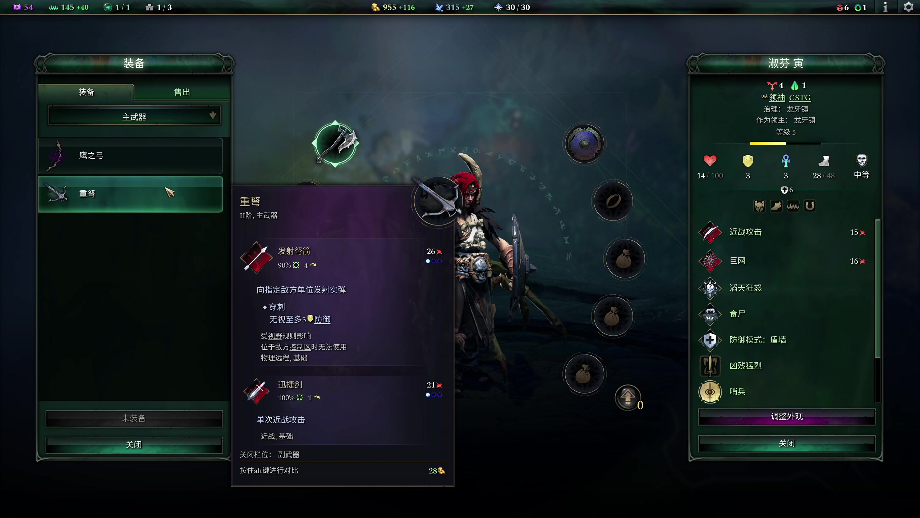Click the upgrade arrow icon beside the 0
The width and height of the screenshot is (920, 518).
tap(627, 397)
